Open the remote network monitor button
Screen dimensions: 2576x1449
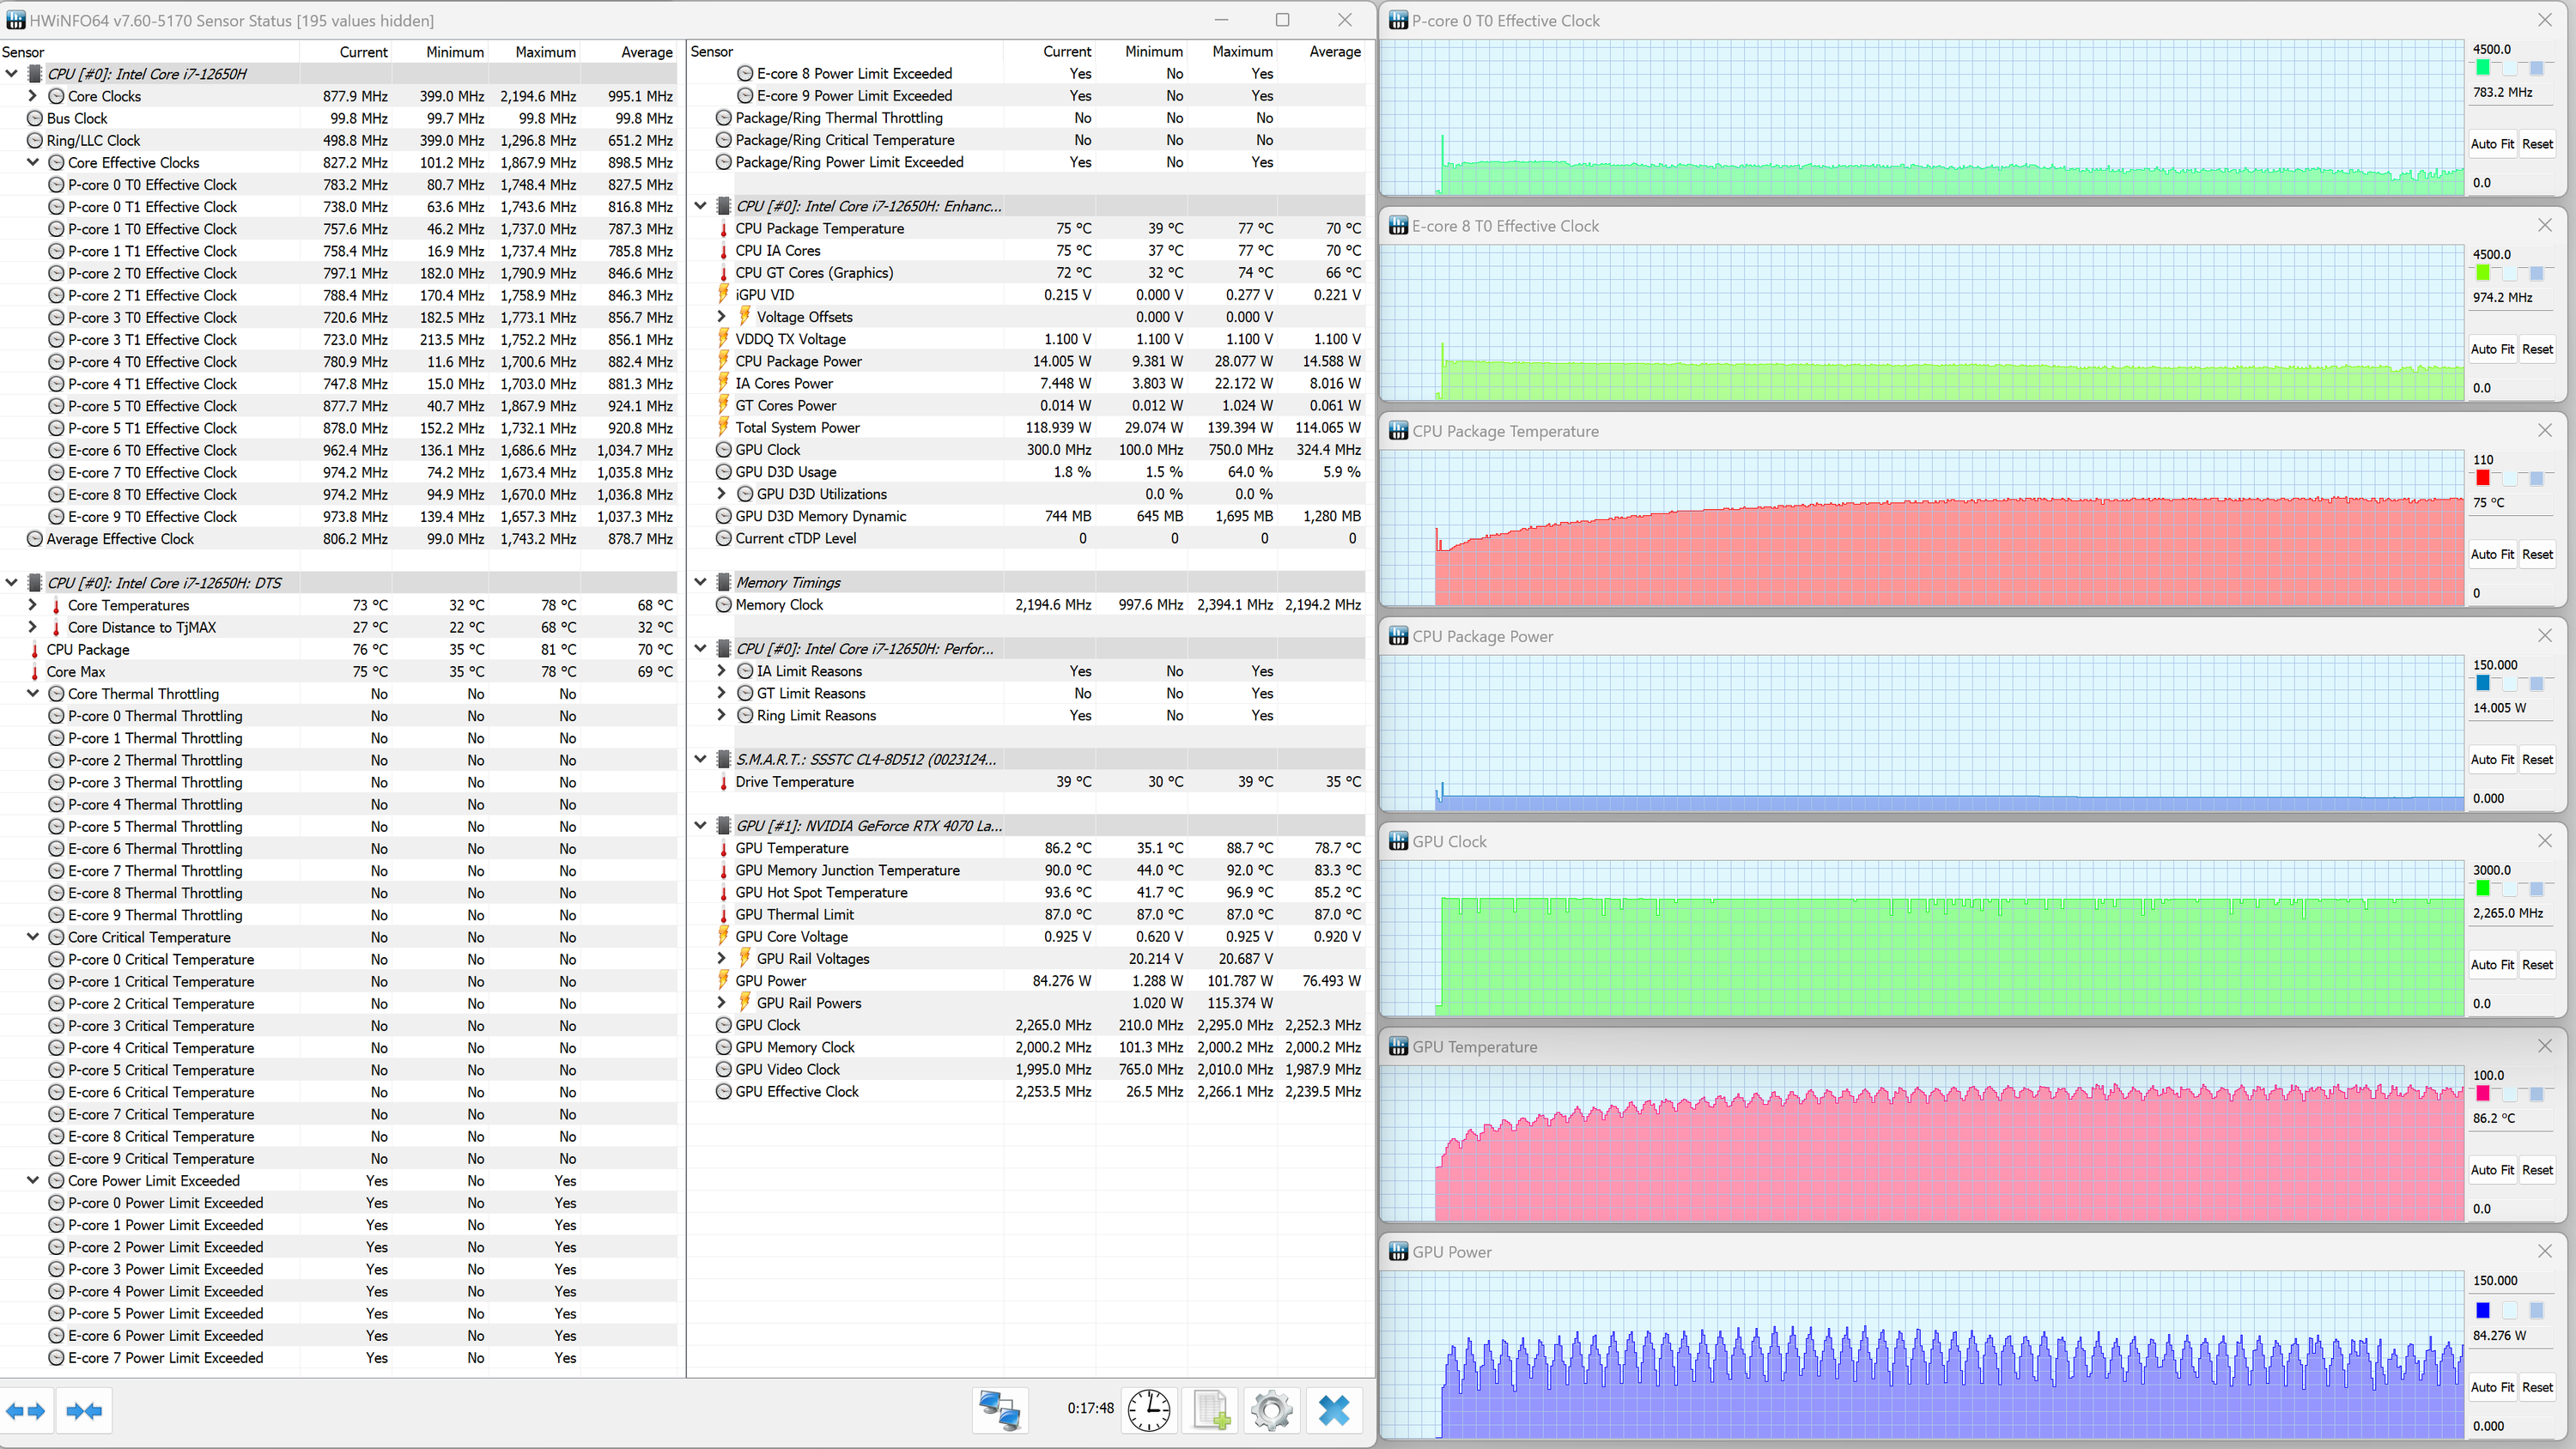point(999,1410)
